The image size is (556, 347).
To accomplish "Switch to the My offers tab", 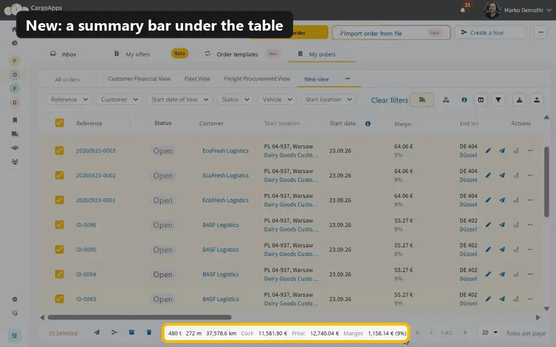I will (x=132, y=54).
